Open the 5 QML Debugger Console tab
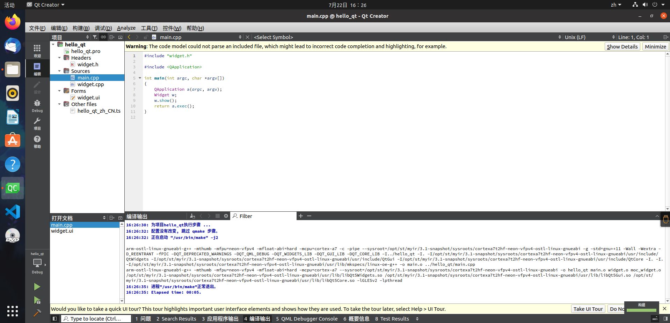This screenshot has height=323, width=670. pyautogui.click(x=307, y=319)
